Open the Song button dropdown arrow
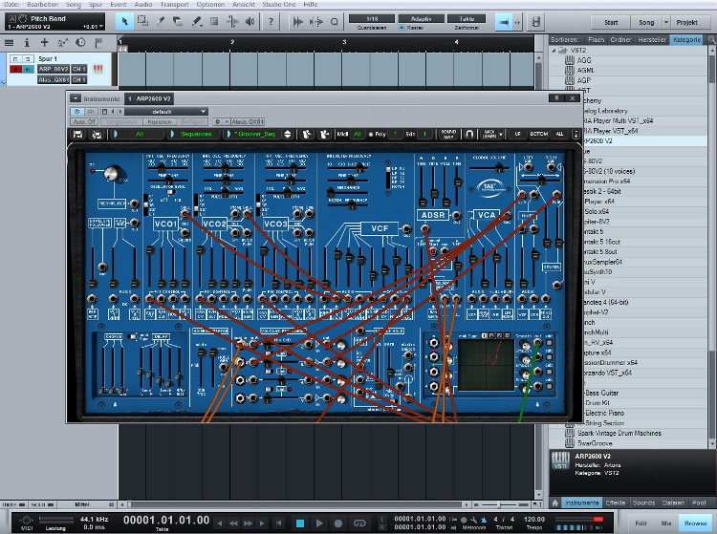 666,22
